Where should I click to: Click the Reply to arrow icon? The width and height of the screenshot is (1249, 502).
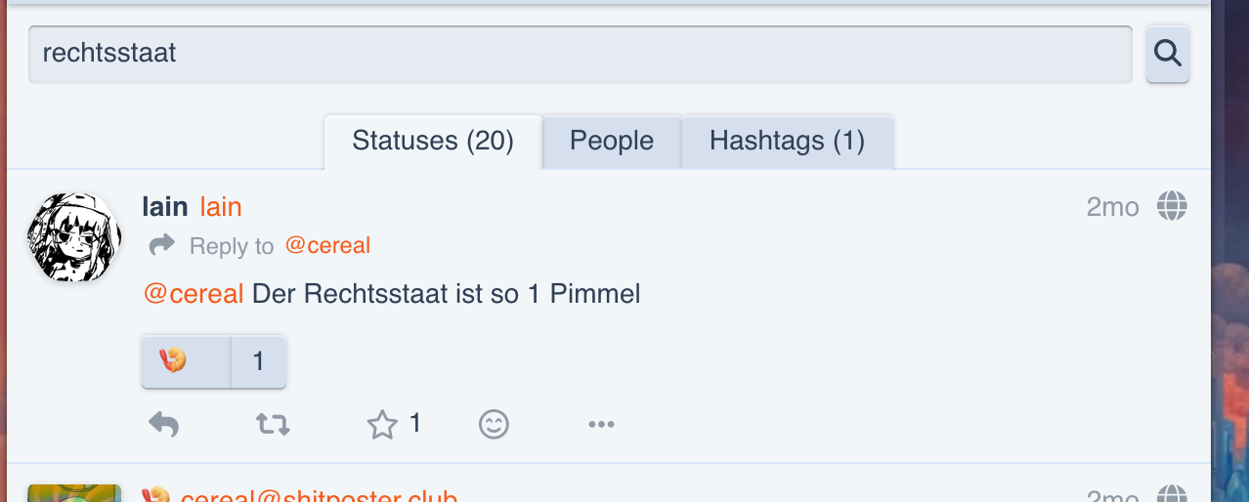click(x=162, y=244)
